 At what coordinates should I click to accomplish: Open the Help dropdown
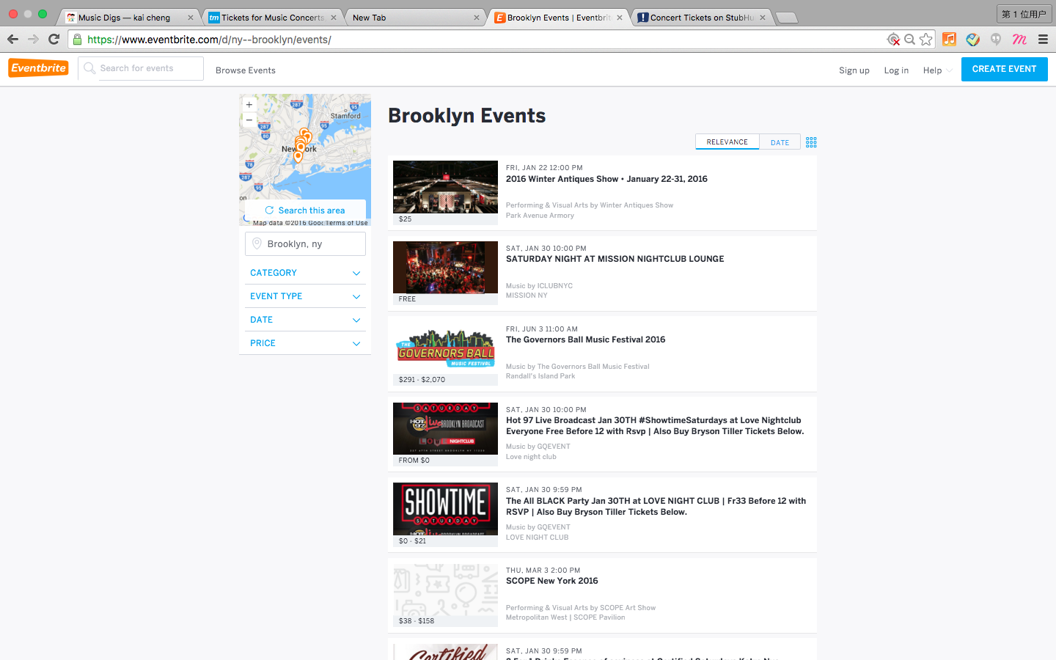pyautogui.click(x=937, y=70)
